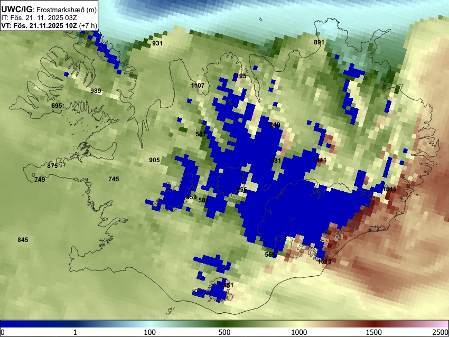
Task: Click the map value '507'
Action: click(201, 134)
